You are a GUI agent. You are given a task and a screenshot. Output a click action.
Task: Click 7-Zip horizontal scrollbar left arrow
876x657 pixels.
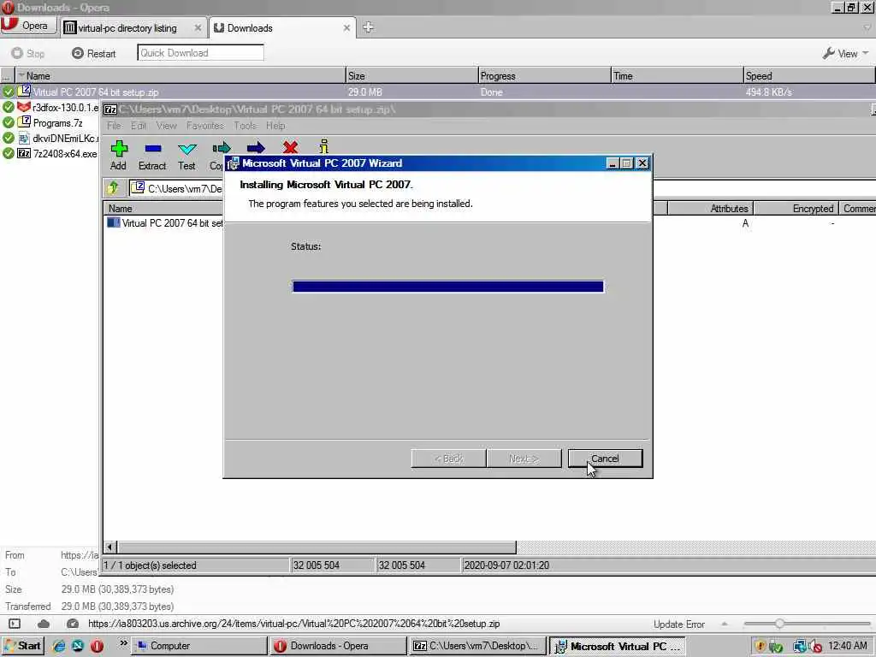[x=110, y=547]
